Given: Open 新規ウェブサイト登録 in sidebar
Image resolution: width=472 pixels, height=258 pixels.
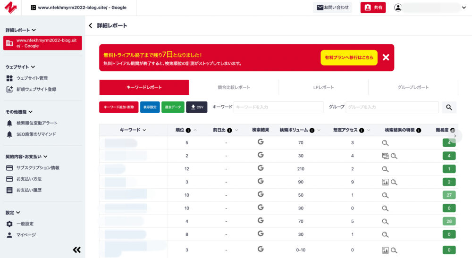Looking at the screenshot, I should (36, 89).
